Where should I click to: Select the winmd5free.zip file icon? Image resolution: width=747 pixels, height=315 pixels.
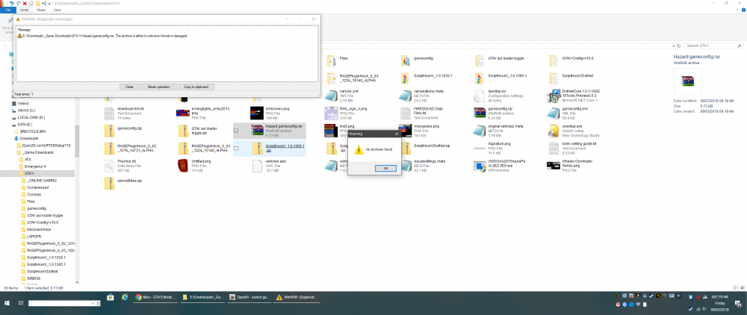pos(109,183)
